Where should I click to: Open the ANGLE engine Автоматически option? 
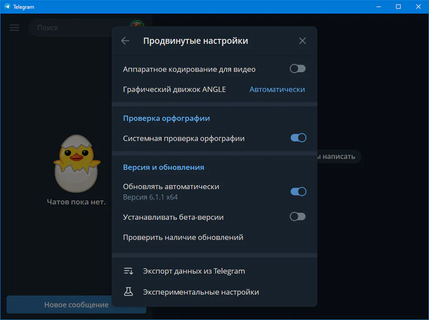click(x=277, y=89)
